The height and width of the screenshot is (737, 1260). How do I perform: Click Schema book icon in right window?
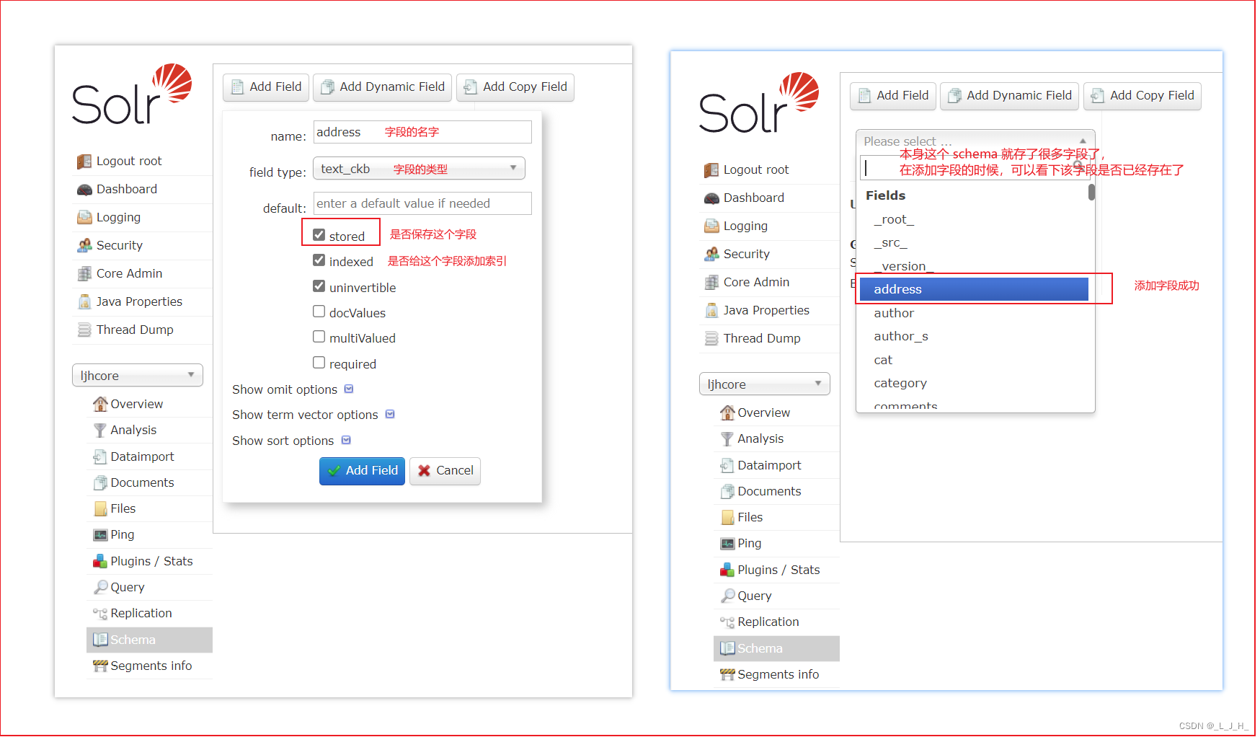727,648
